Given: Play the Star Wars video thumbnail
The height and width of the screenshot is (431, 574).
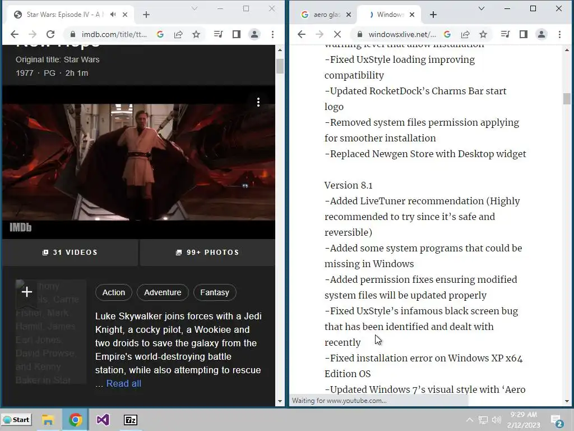Looking at the screenshot, I should pos(139,162).
